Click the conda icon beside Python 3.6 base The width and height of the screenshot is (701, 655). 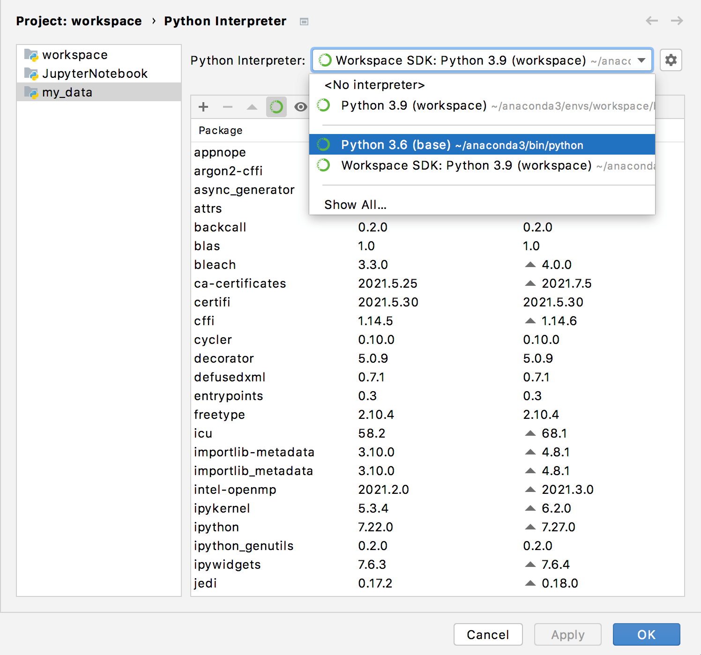pyautogui.click(x=323, y=144)
